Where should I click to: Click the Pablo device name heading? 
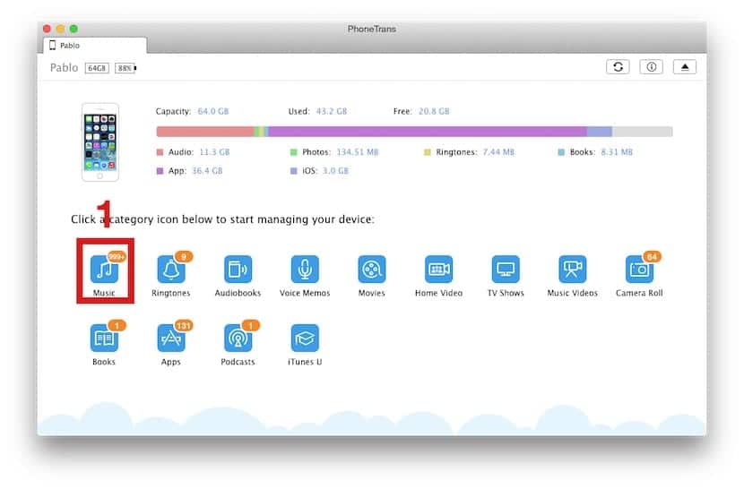(64, 68)
